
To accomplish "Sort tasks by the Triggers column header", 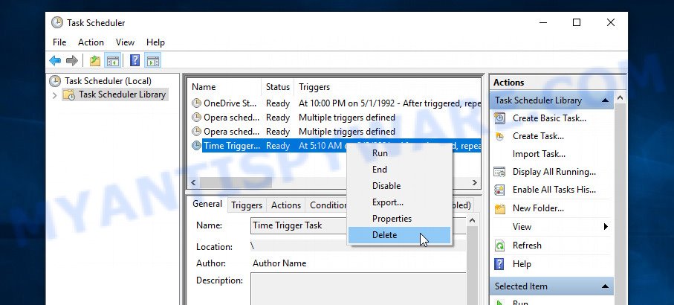I will [x=387, y=87].
